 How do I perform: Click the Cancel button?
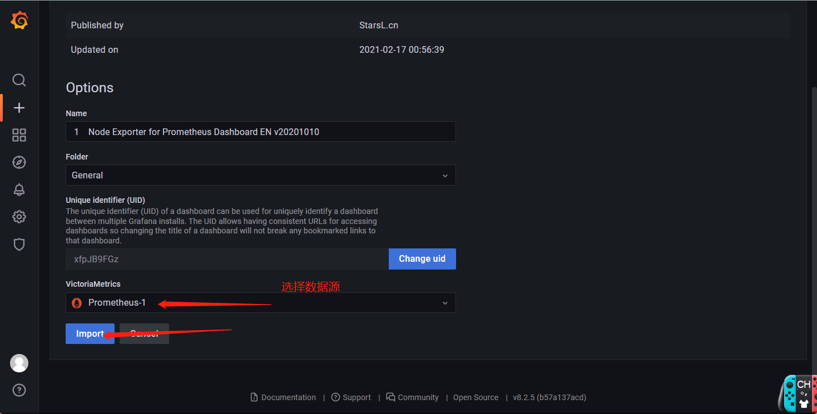(144, 334)
